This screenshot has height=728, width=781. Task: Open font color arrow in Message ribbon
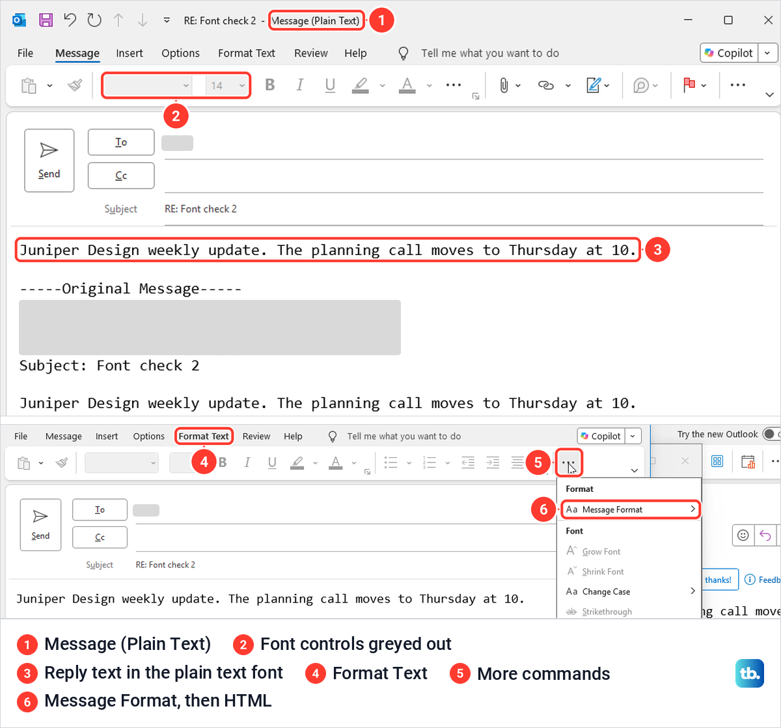[429, 85]
